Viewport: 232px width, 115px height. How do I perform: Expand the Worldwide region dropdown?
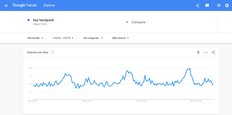click(35, 38)
